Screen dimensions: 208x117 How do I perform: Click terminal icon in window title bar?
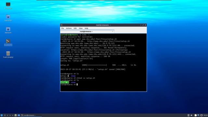[x=62, y=25]
